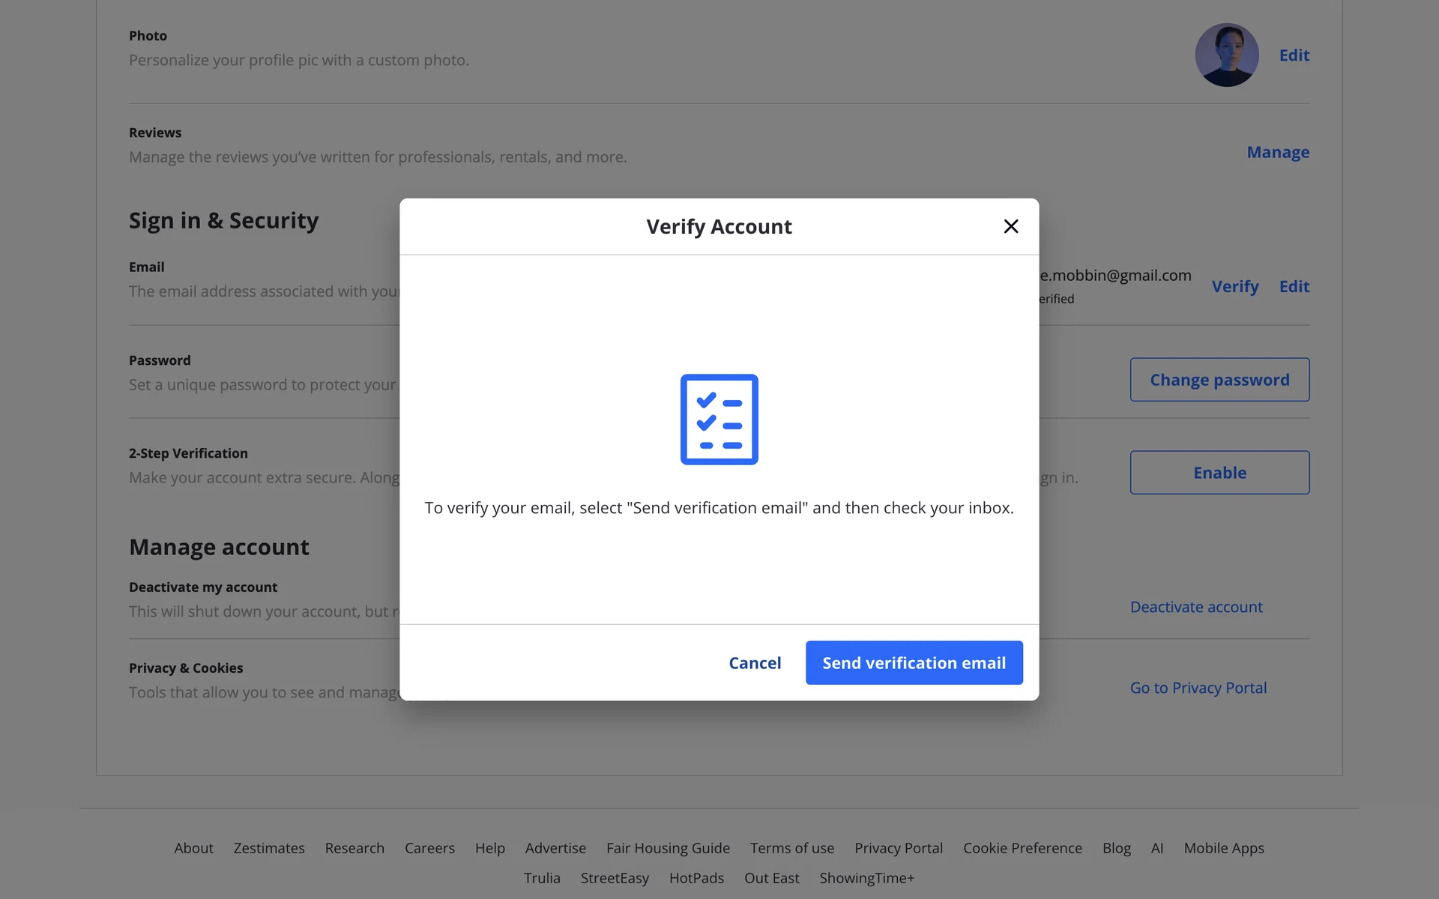Click Deactivate account link
The image size is (1439, 899).
pos(1195,607)
